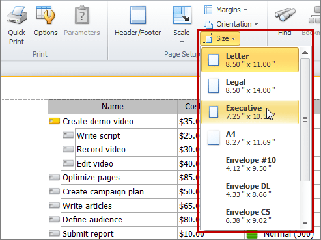Click the scrollbar down arrow in Size list
321x240 pixels.
point(305,223)
